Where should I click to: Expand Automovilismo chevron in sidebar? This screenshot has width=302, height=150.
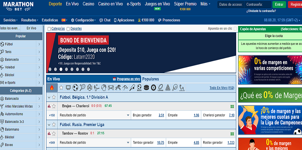[39, 114]
